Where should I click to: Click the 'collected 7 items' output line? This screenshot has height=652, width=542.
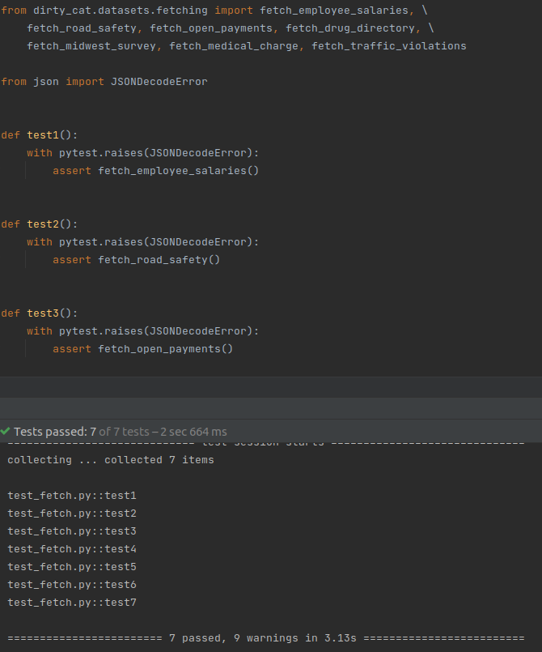point(111,460)
